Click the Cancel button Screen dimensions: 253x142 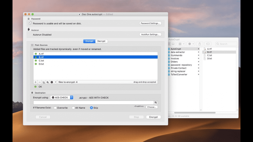coord(43,117)
